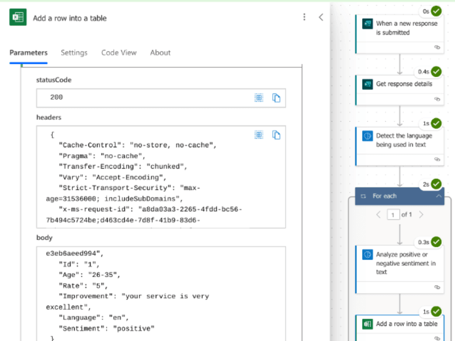This screenshot has width=455, height=341.
Task: Click the '"Sentiment": "positive"' line in body
Action: (x=106, y=329)
